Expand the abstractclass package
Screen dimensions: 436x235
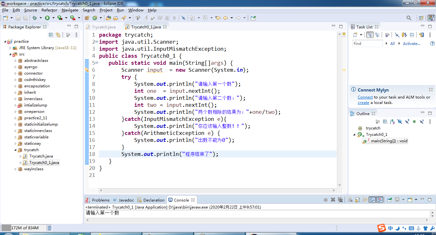(15, 61)
